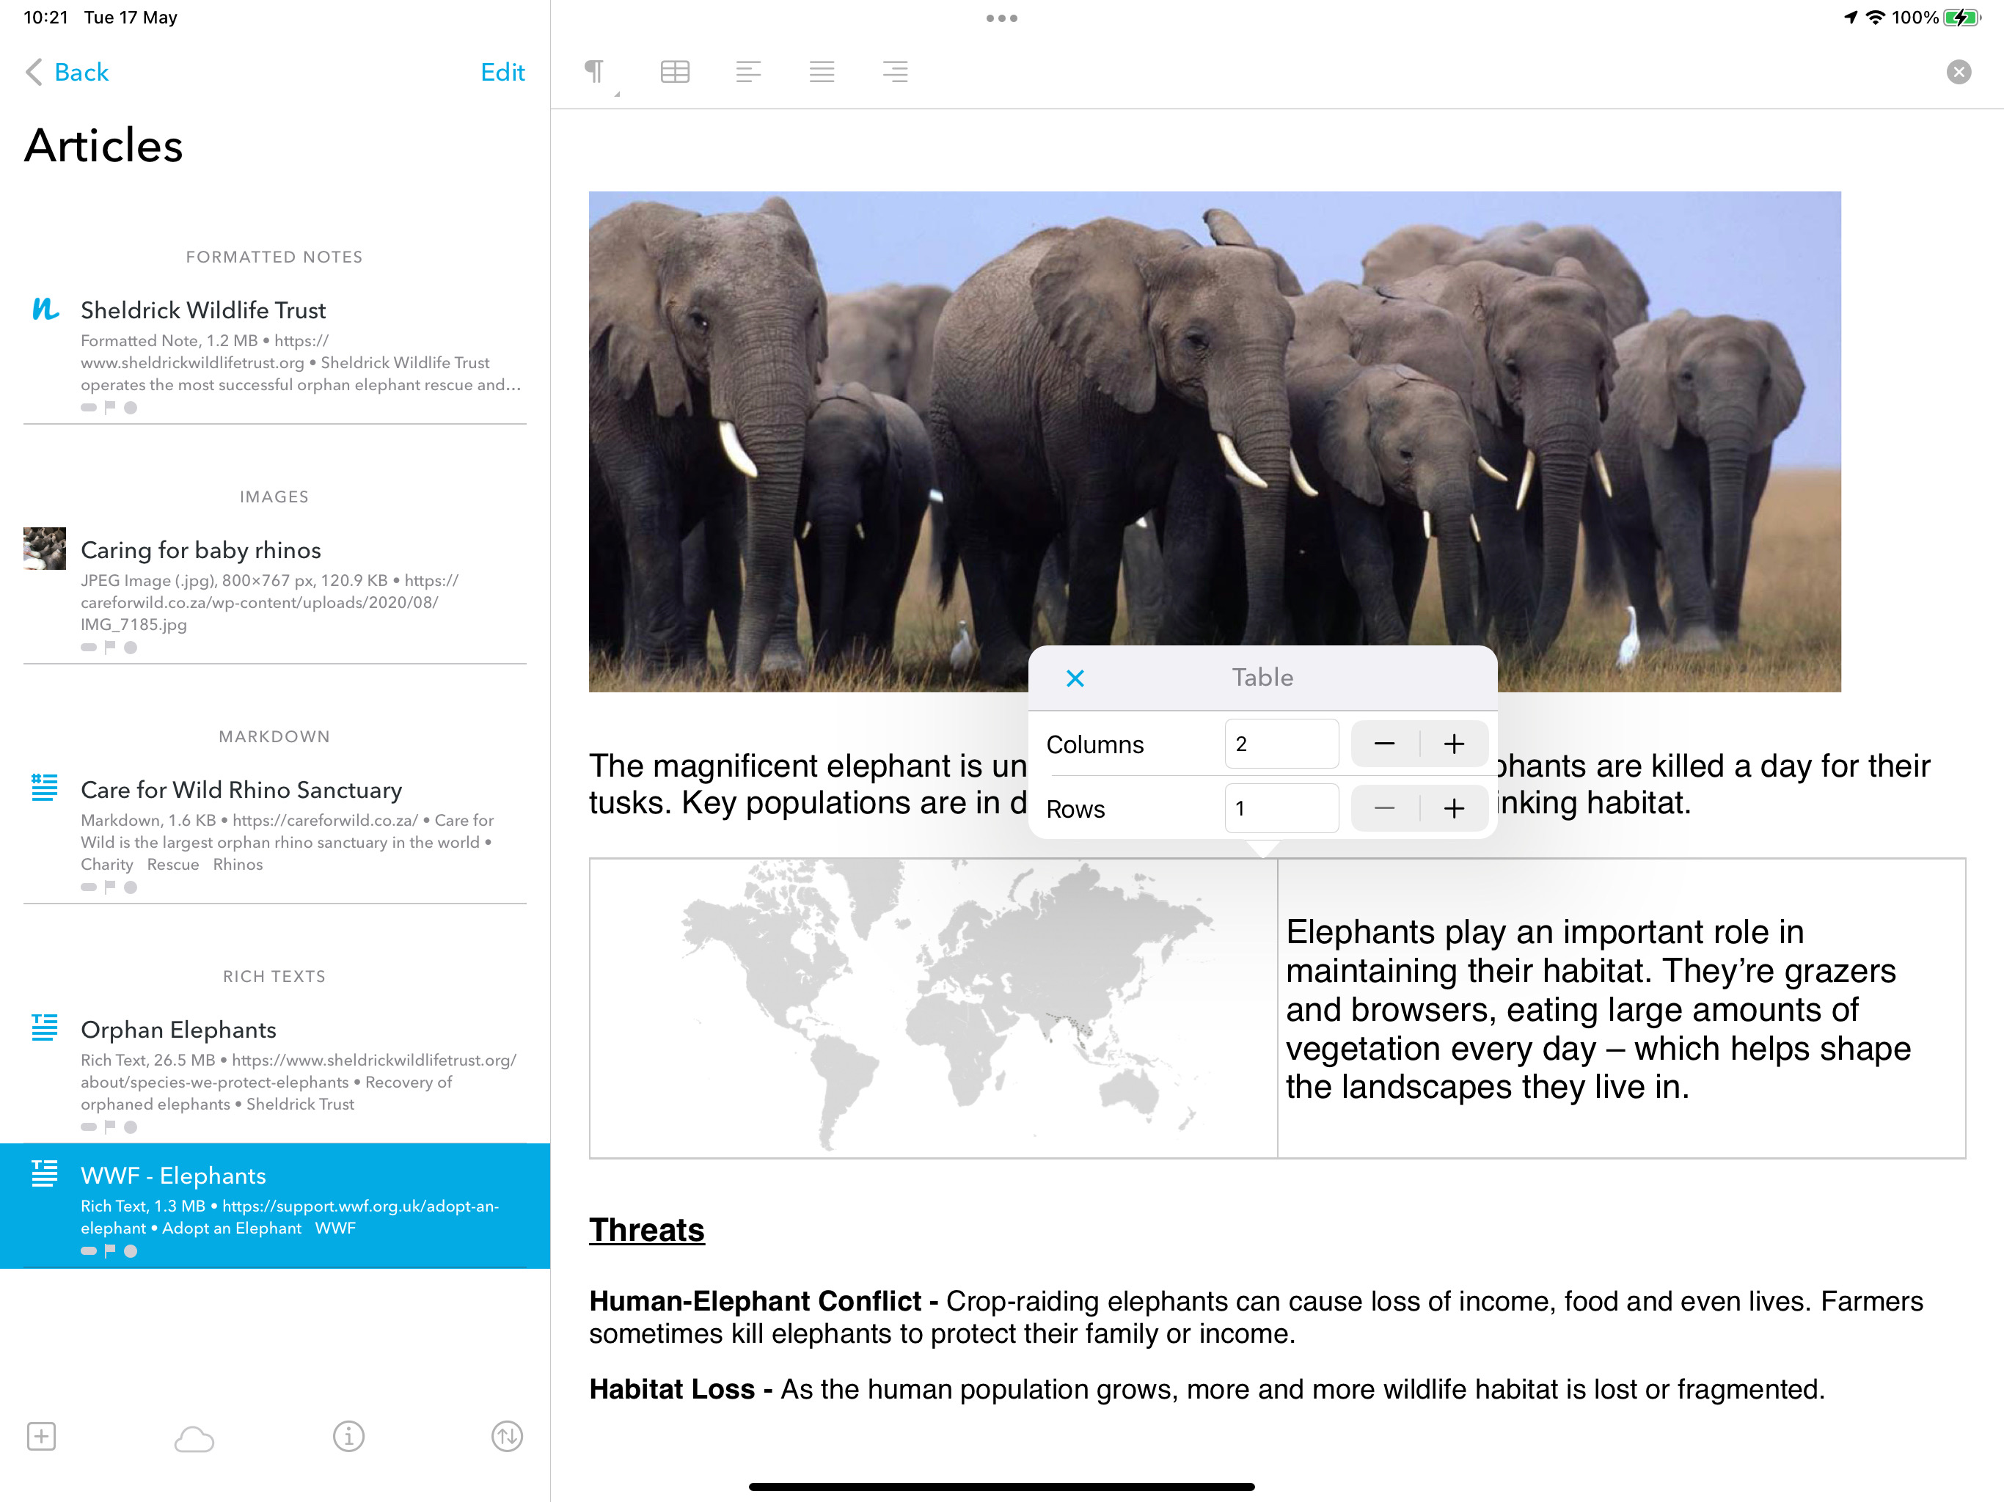2004x1502 pixels.
Task: Increase Columns count with plus
Action: 1454,744
